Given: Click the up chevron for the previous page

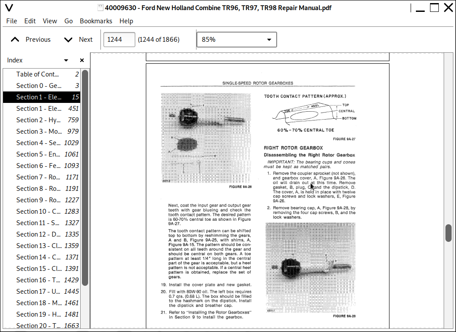Looking at the screenshot, I should pyautogui.click(x=15, y=40).
